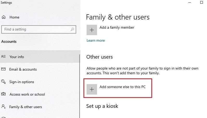This screenshot has height=118, width=207.
Task: Open the Your info settings page
Action: point(17,57)
